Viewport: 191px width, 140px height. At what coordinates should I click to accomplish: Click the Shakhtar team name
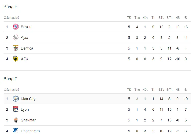coord(28,120)
